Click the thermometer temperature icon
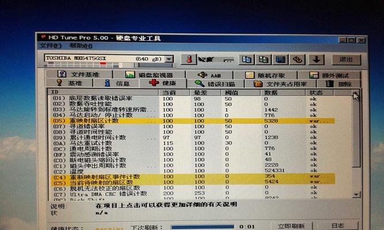The width and height of the screenshot is (384, 230). point(189,59)
